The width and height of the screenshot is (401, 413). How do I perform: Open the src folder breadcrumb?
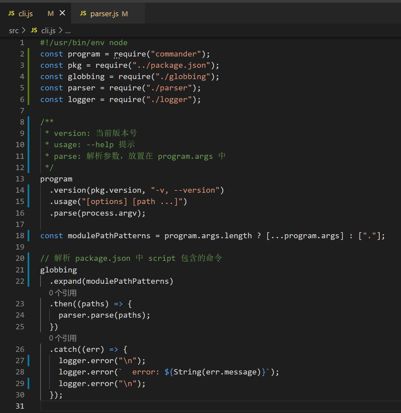14,31
